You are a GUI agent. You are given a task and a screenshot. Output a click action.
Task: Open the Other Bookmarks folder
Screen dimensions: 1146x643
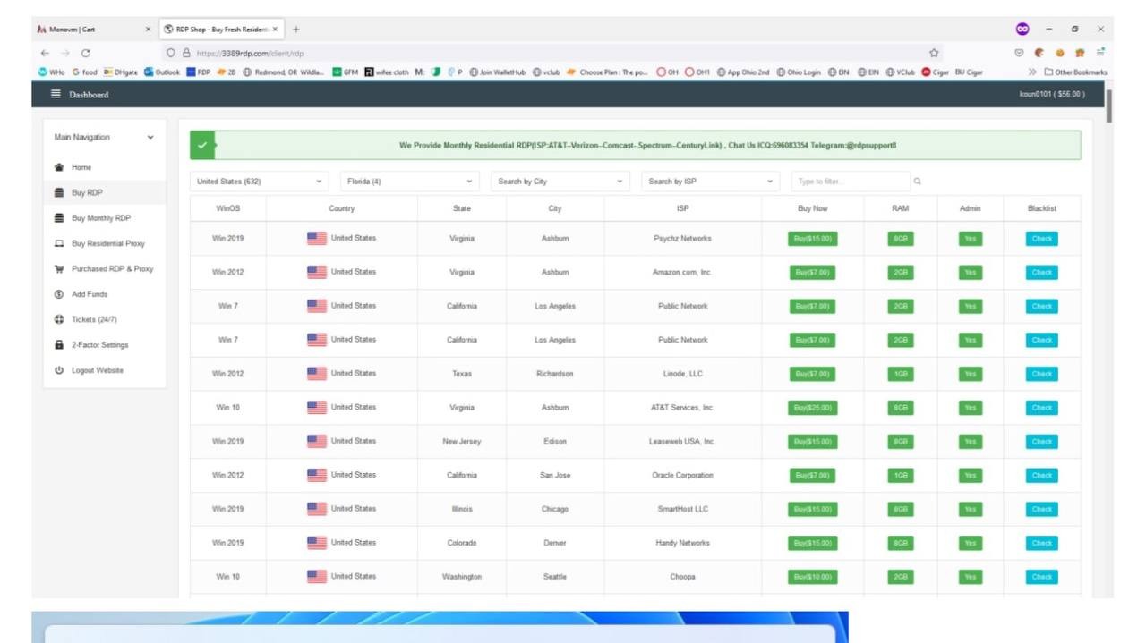click(1075, 72)
